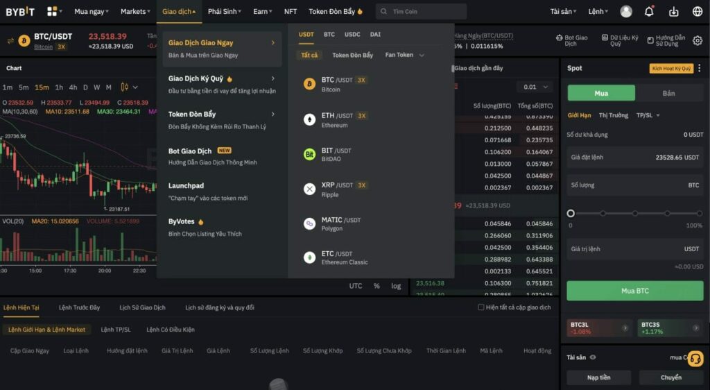Open the Spot panel three-dot menu
This screenshot has width=710, height=390.
coord(700,68)
